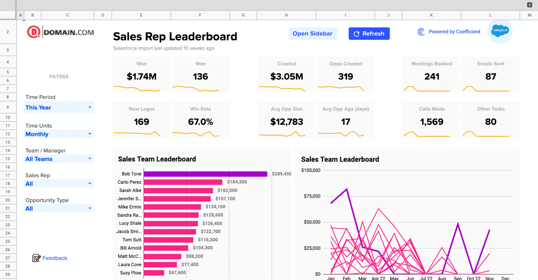This screenshot has height=280, width=538.
Task: Open the Feedback link
Action: [x=55, y=258]
